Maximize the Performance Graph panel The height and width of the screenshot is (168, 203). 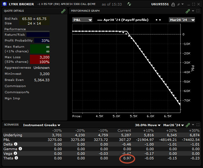pyautogui.click(x=198, y=11)
